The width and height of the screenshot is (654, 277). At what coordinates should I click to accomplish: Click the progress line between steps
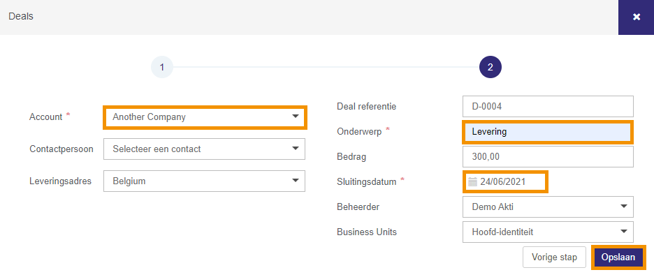pos(326,67)
